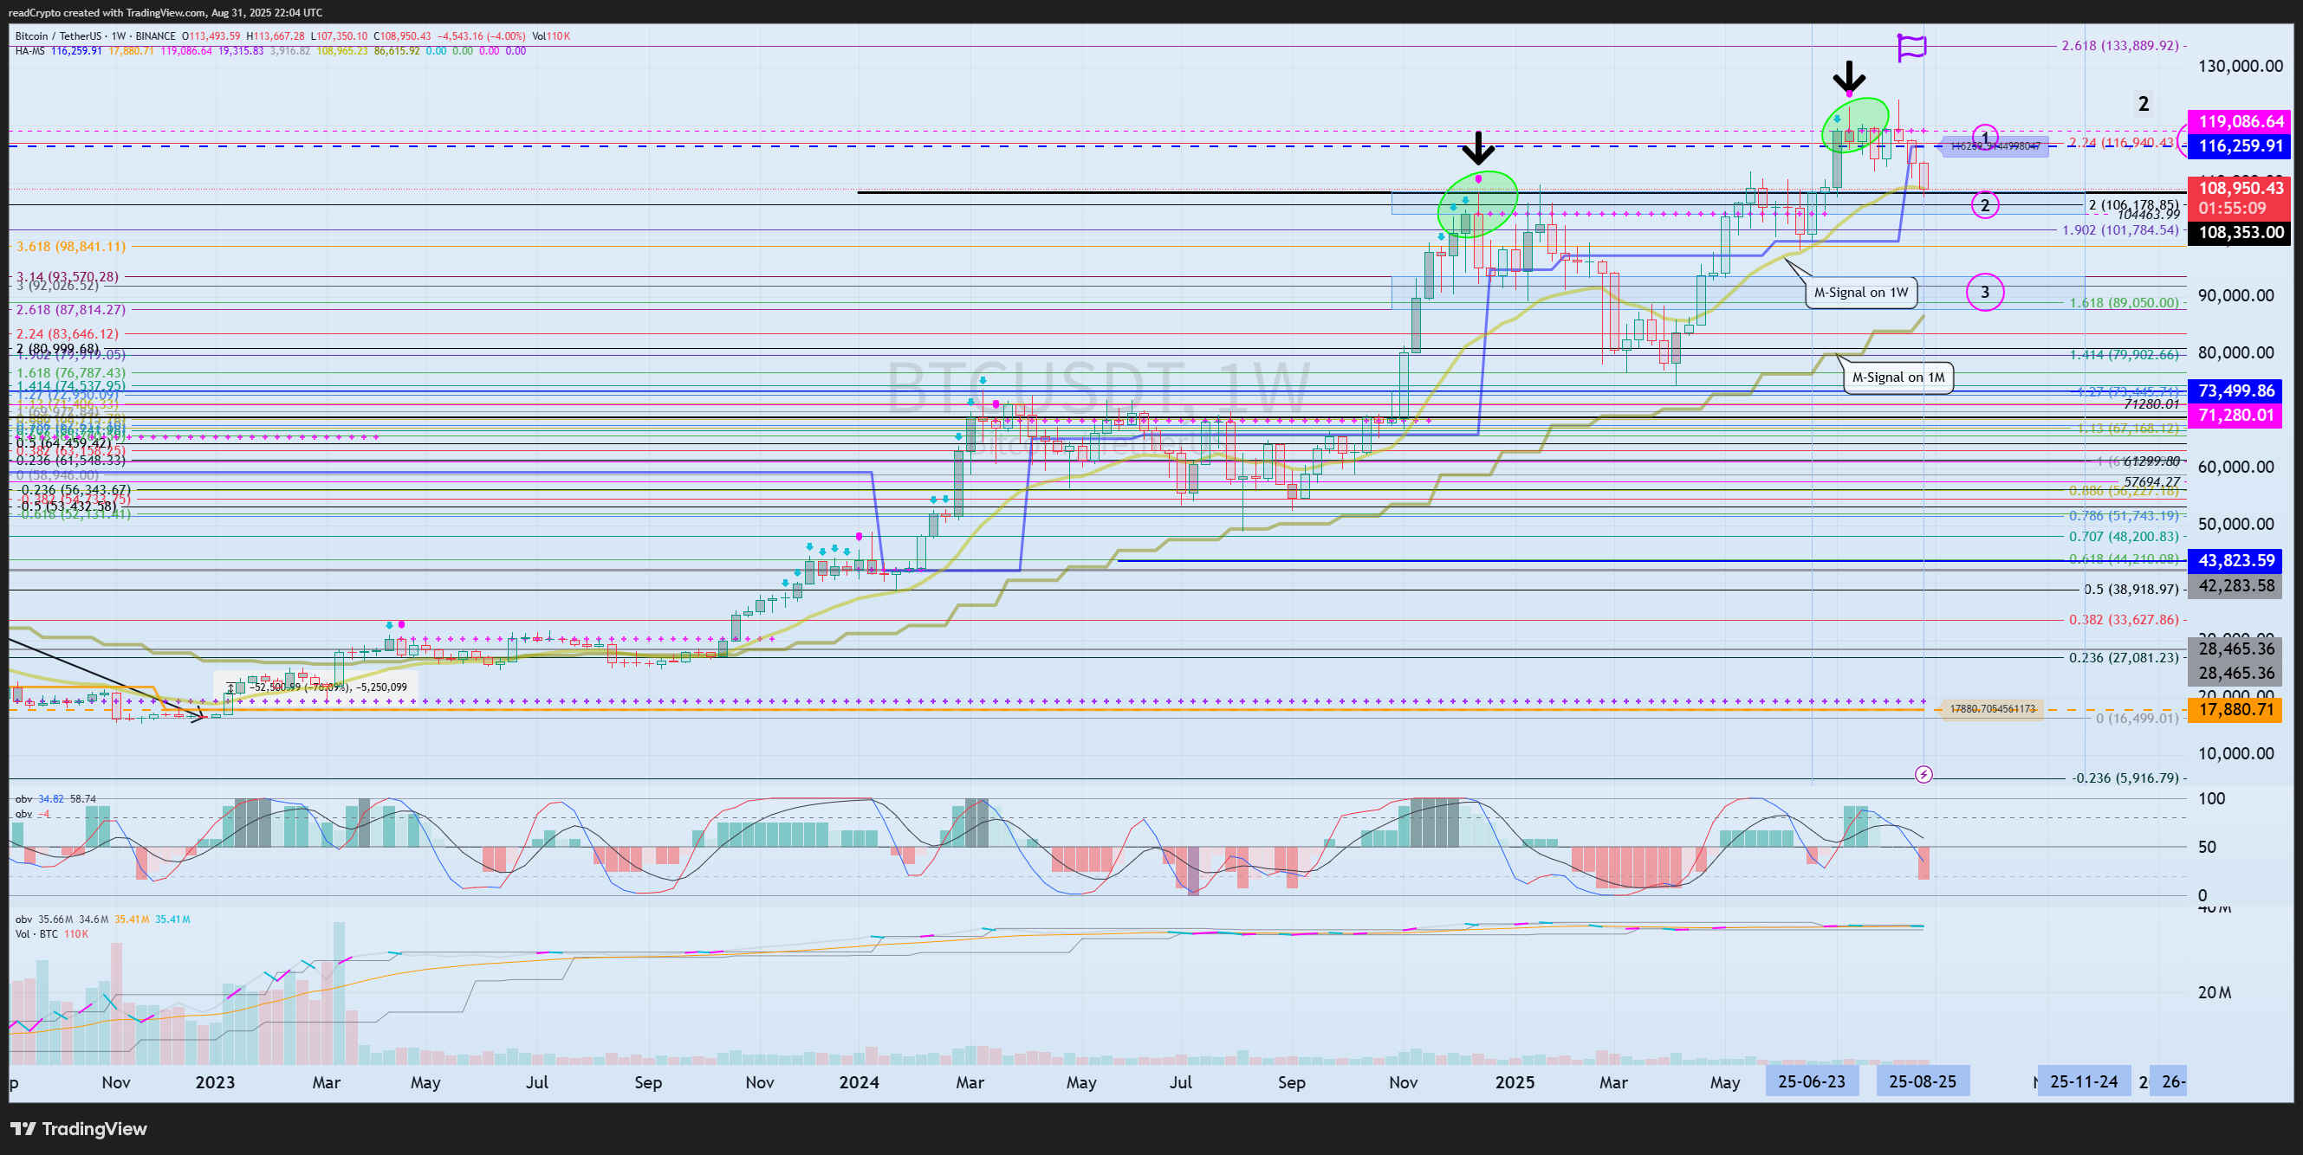Screen dimensions: 2303x1155
Task: Select the highlighted 25-08-25 date label
Action: tap(1922, 1081)
